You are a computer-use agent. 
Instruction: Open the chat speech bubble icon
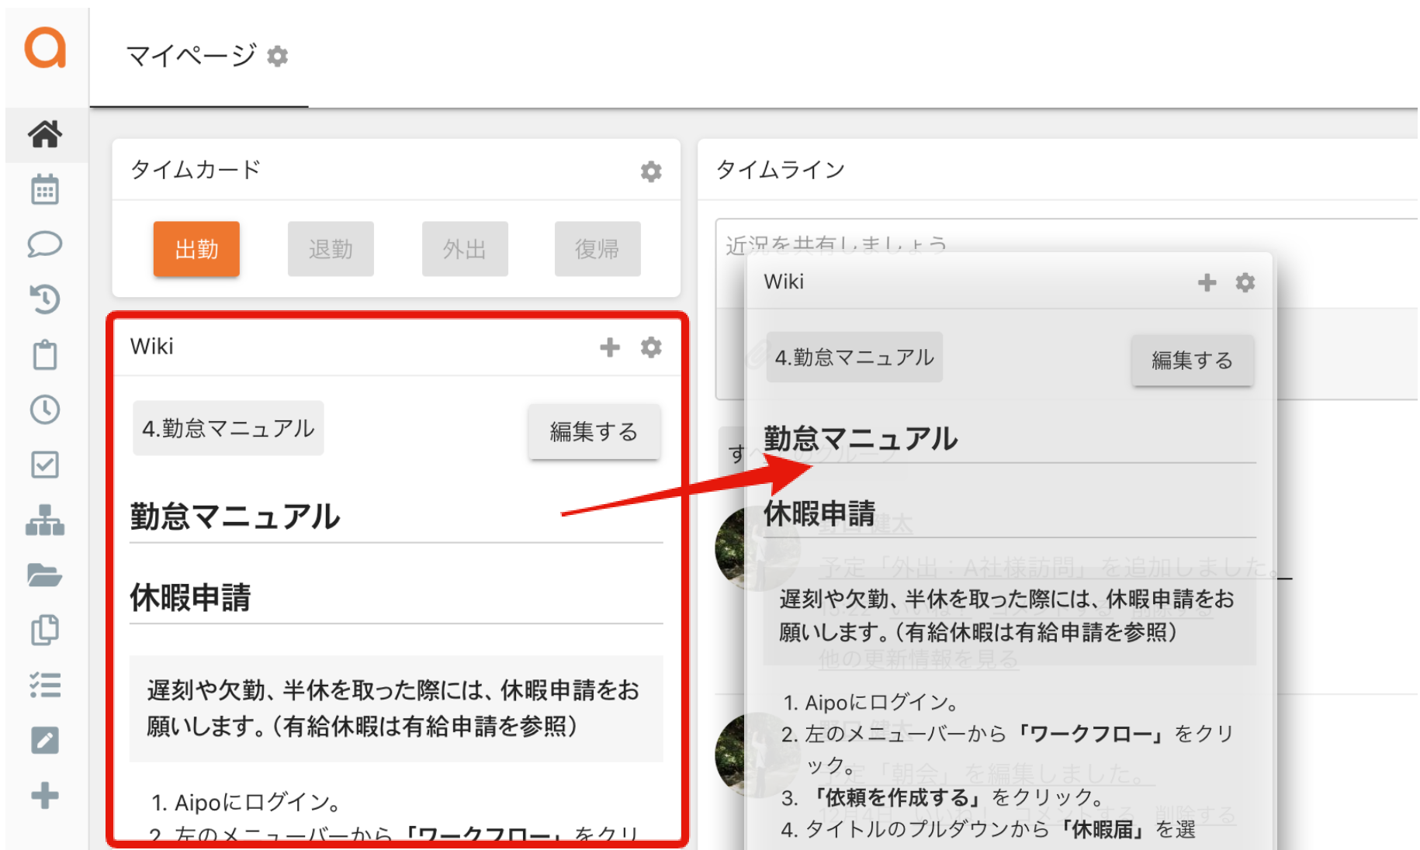click(45, 244)
